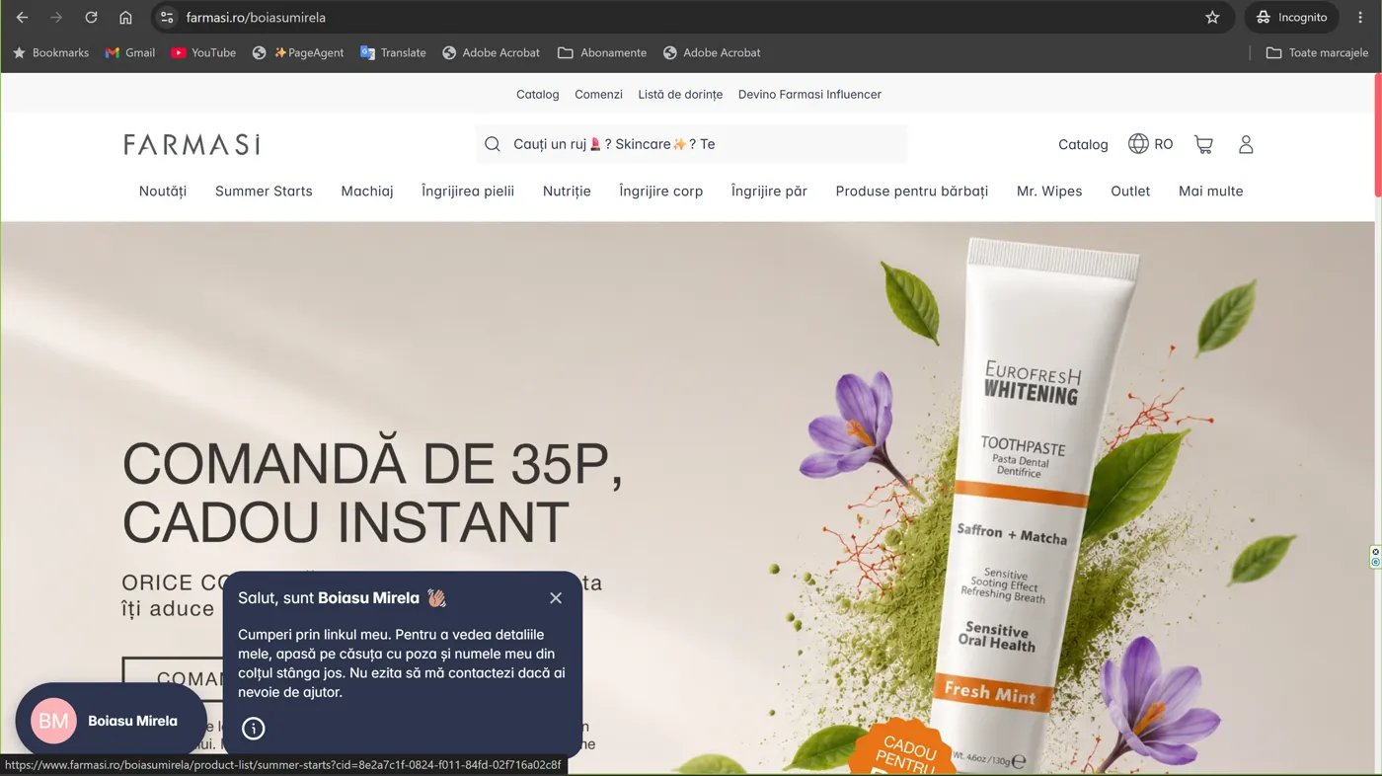This screenshot has width=1382, height=776.
Task: Open the Catalog link in top strip
Action: (x=538, y=95)
